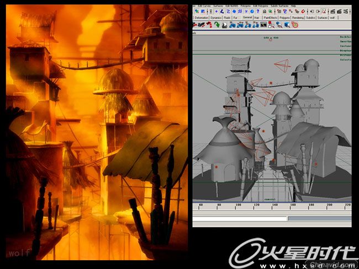The height and width of the screenshot is (269, 359).
Task: Switch to the Dynamics shelf tab
Action: pyautogui.click(x=216, y=18)
